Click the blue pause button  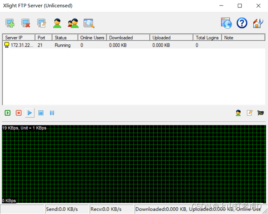pos(52,113)
